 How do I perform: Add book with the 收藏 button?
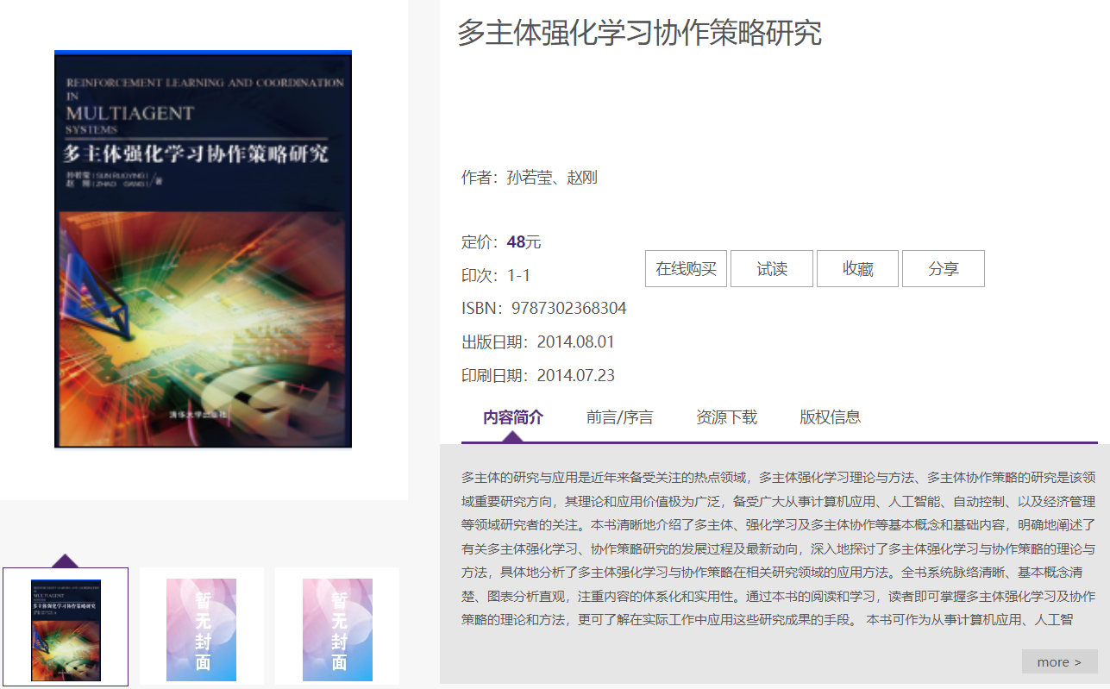point(857,269)
